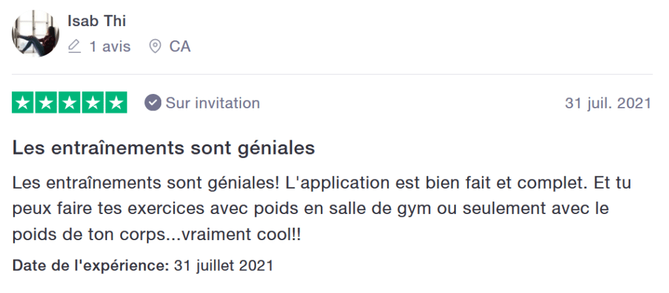Image resolution: width=669 pixels, height=293 pixels.
Task: Select the CA country label
Action: point(180,47)
